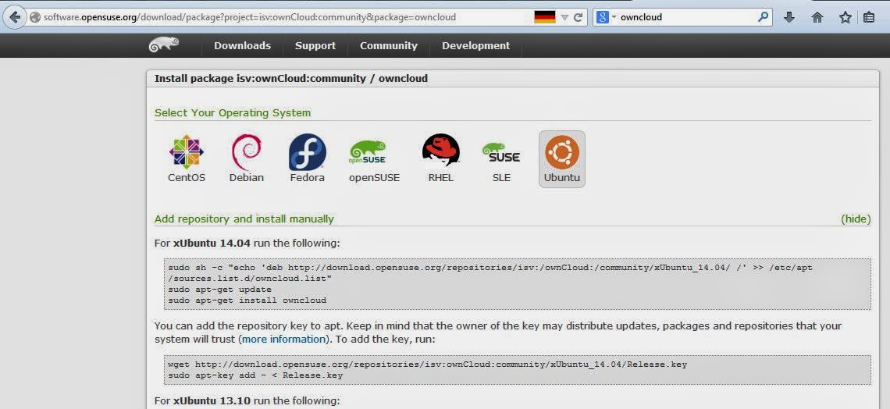Reload the page with the refresh icon

pyautogui.click(x=578, y=17)
